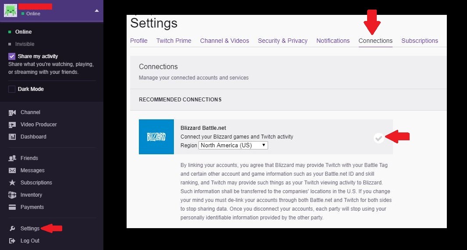Viewport: 467px width, 250px height.
Task: Click the Friends people icon
Action: 12,158
